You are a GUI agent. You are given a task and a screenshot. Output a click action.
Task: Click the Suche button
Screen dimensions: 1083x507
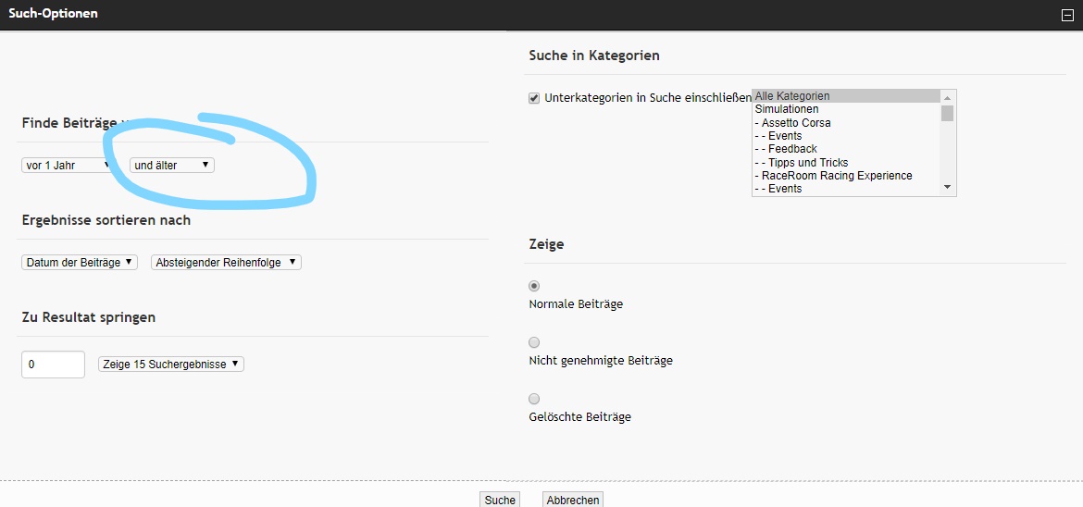coord(500,500)
